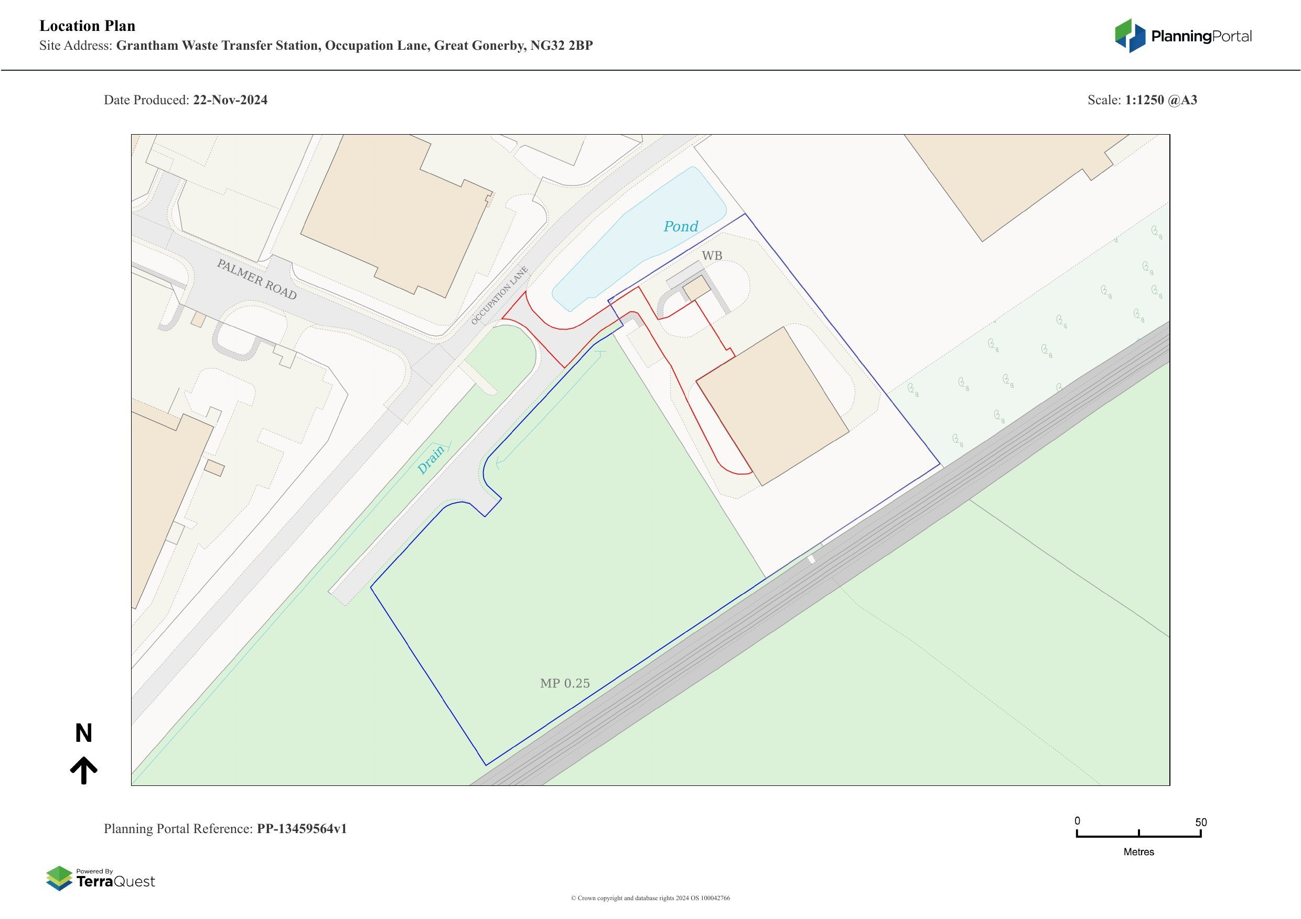Click the site address text
The width and height of the screenshot is (1301, 919).
(354, 46)
